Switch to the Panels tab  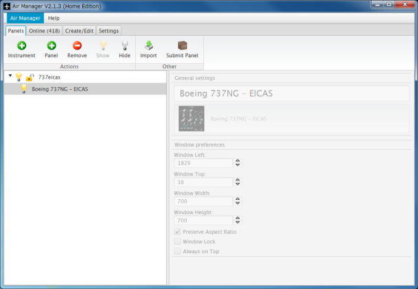[x=16, y=31]
